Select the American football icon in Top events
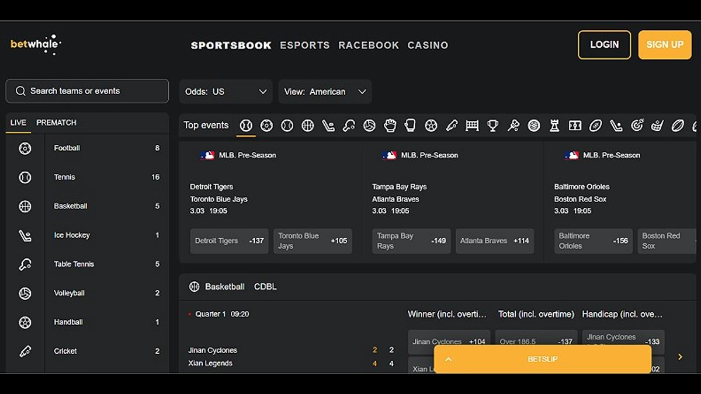The height and width of the screenshot is (394, 701). [x=595, y=125]
